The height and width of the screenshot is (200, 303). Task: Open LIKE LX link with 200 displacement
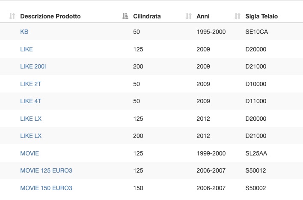point(31,136)
